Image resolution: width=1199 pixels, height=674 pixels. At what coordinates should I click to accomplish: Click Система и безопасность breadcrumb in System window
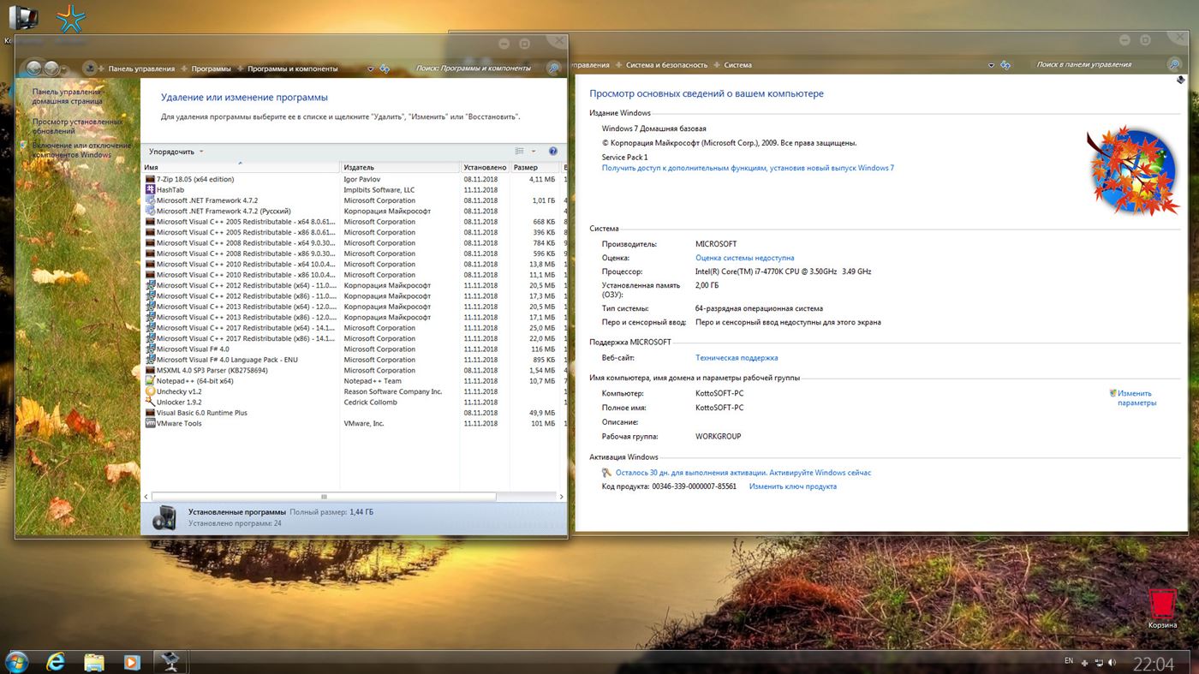(x=667, y=65)
